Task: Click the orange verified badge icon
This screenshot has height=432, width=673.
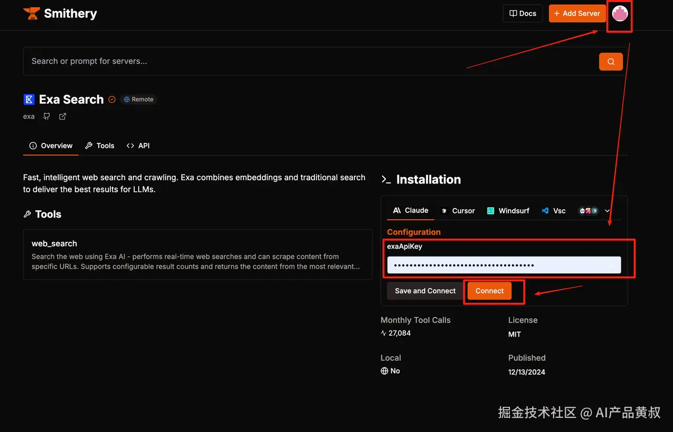Action: point(112,99)
